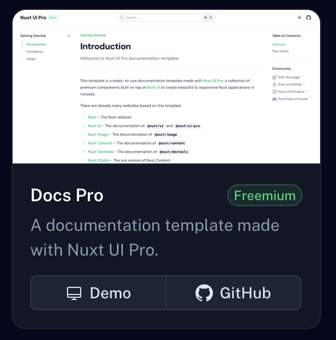Open the Purchase a license link text
336x340 pixels.
click(293, 99)
